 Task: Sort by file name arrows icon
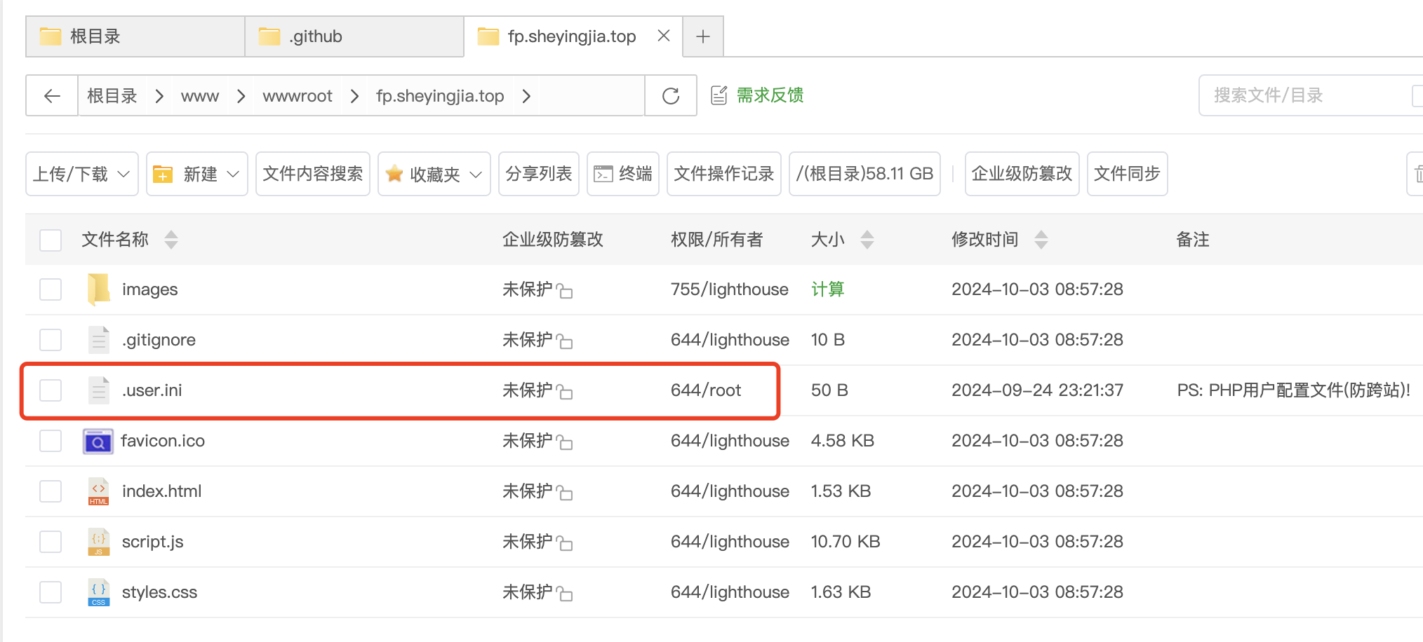pos(171,240)
